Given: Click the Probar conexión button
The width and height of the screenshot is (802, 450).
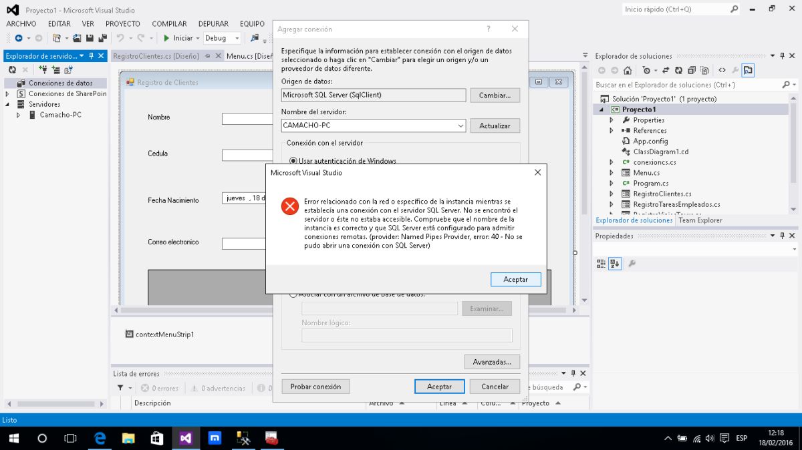Looking at the screenshot, I should click(315, 387).
